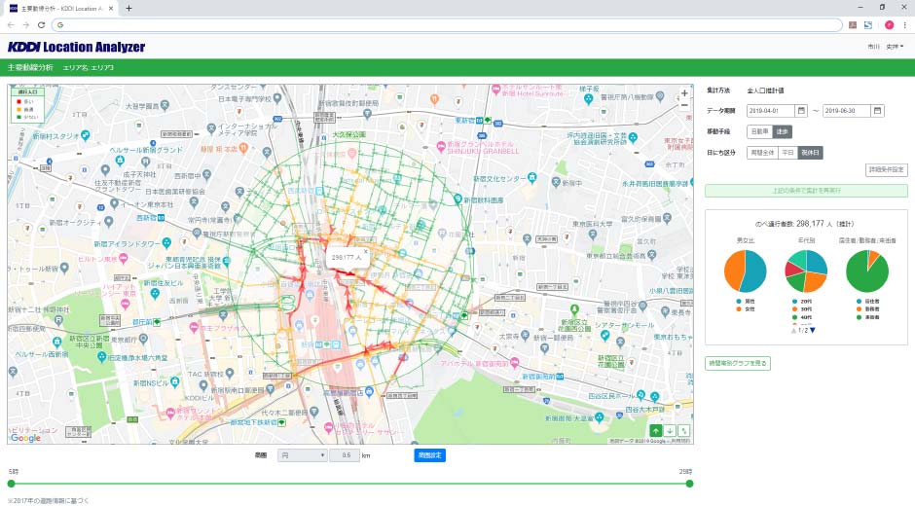This screenshot has width=915, height=506.
Task: Open the 円 shape dropdown
Action: (302, 454)
